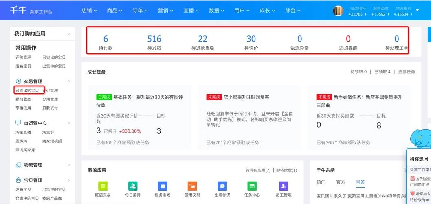This screenshot has width=431, height=204.
Task: Open the 成长 dropdown menu
Action: coord(268,11)
